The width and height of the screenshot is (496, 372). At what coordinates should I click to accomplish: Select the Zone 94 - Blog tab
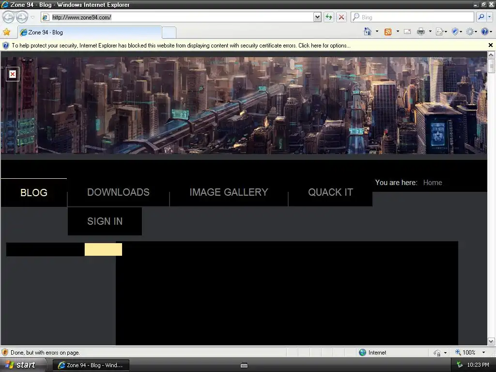pos(90,32)
